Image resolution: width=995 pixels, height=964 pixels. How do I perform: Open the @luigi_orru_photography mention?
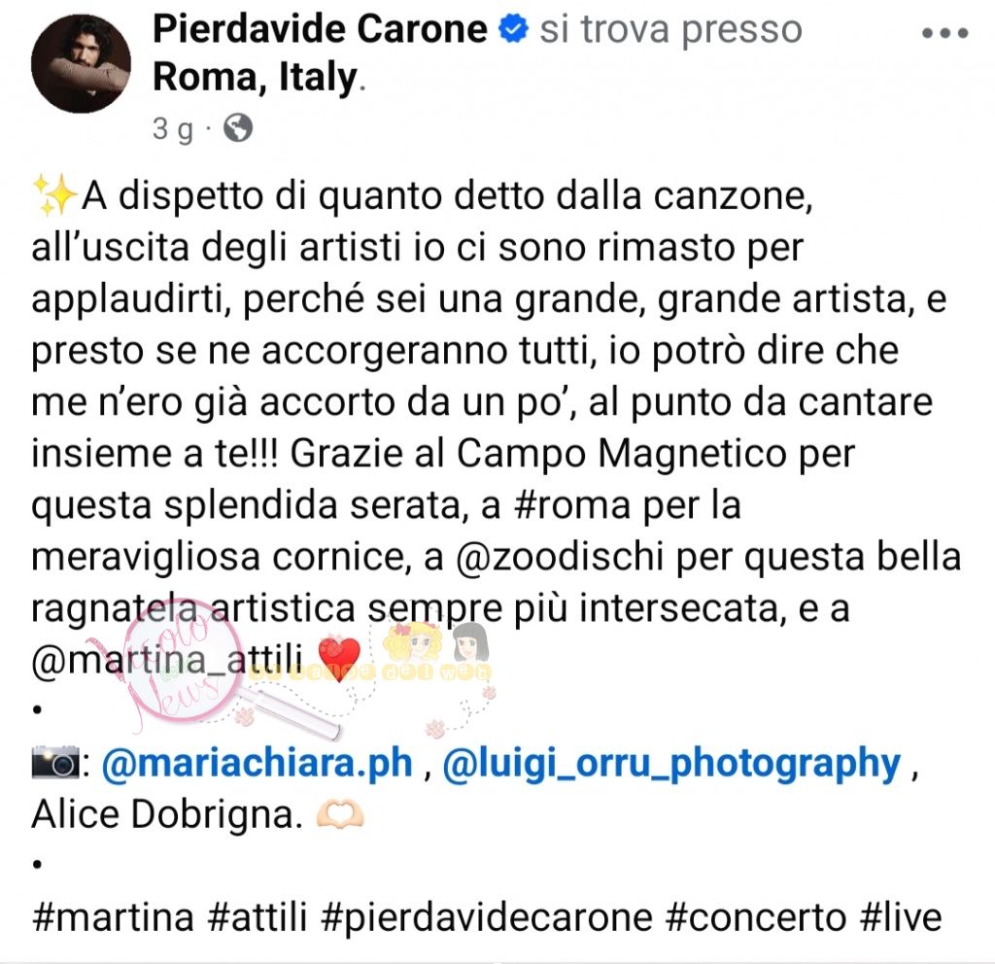[671, 764]
